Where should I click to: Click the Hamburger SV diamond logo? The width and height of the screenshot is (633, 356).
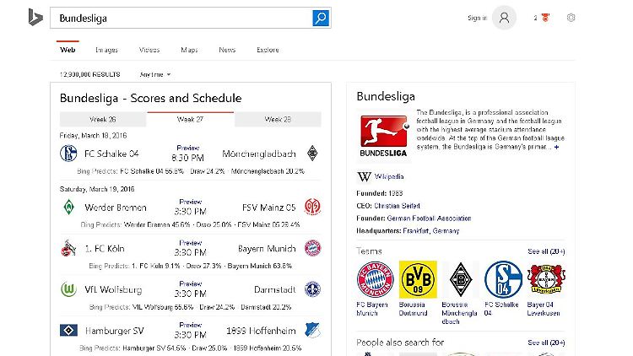tap(68, 330)
